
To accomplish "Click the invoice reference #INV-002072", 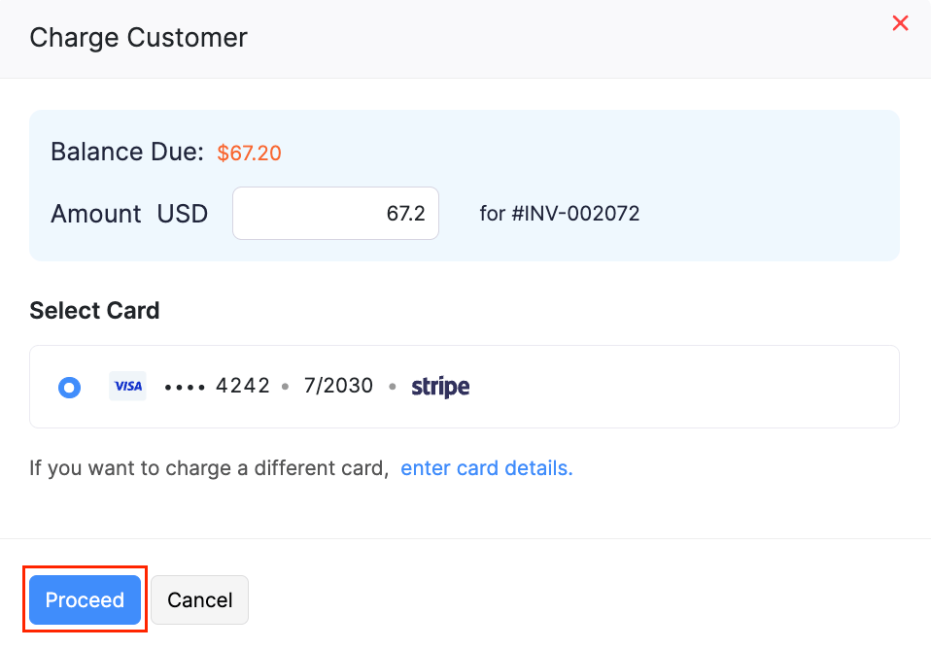I will click(561, 213).
